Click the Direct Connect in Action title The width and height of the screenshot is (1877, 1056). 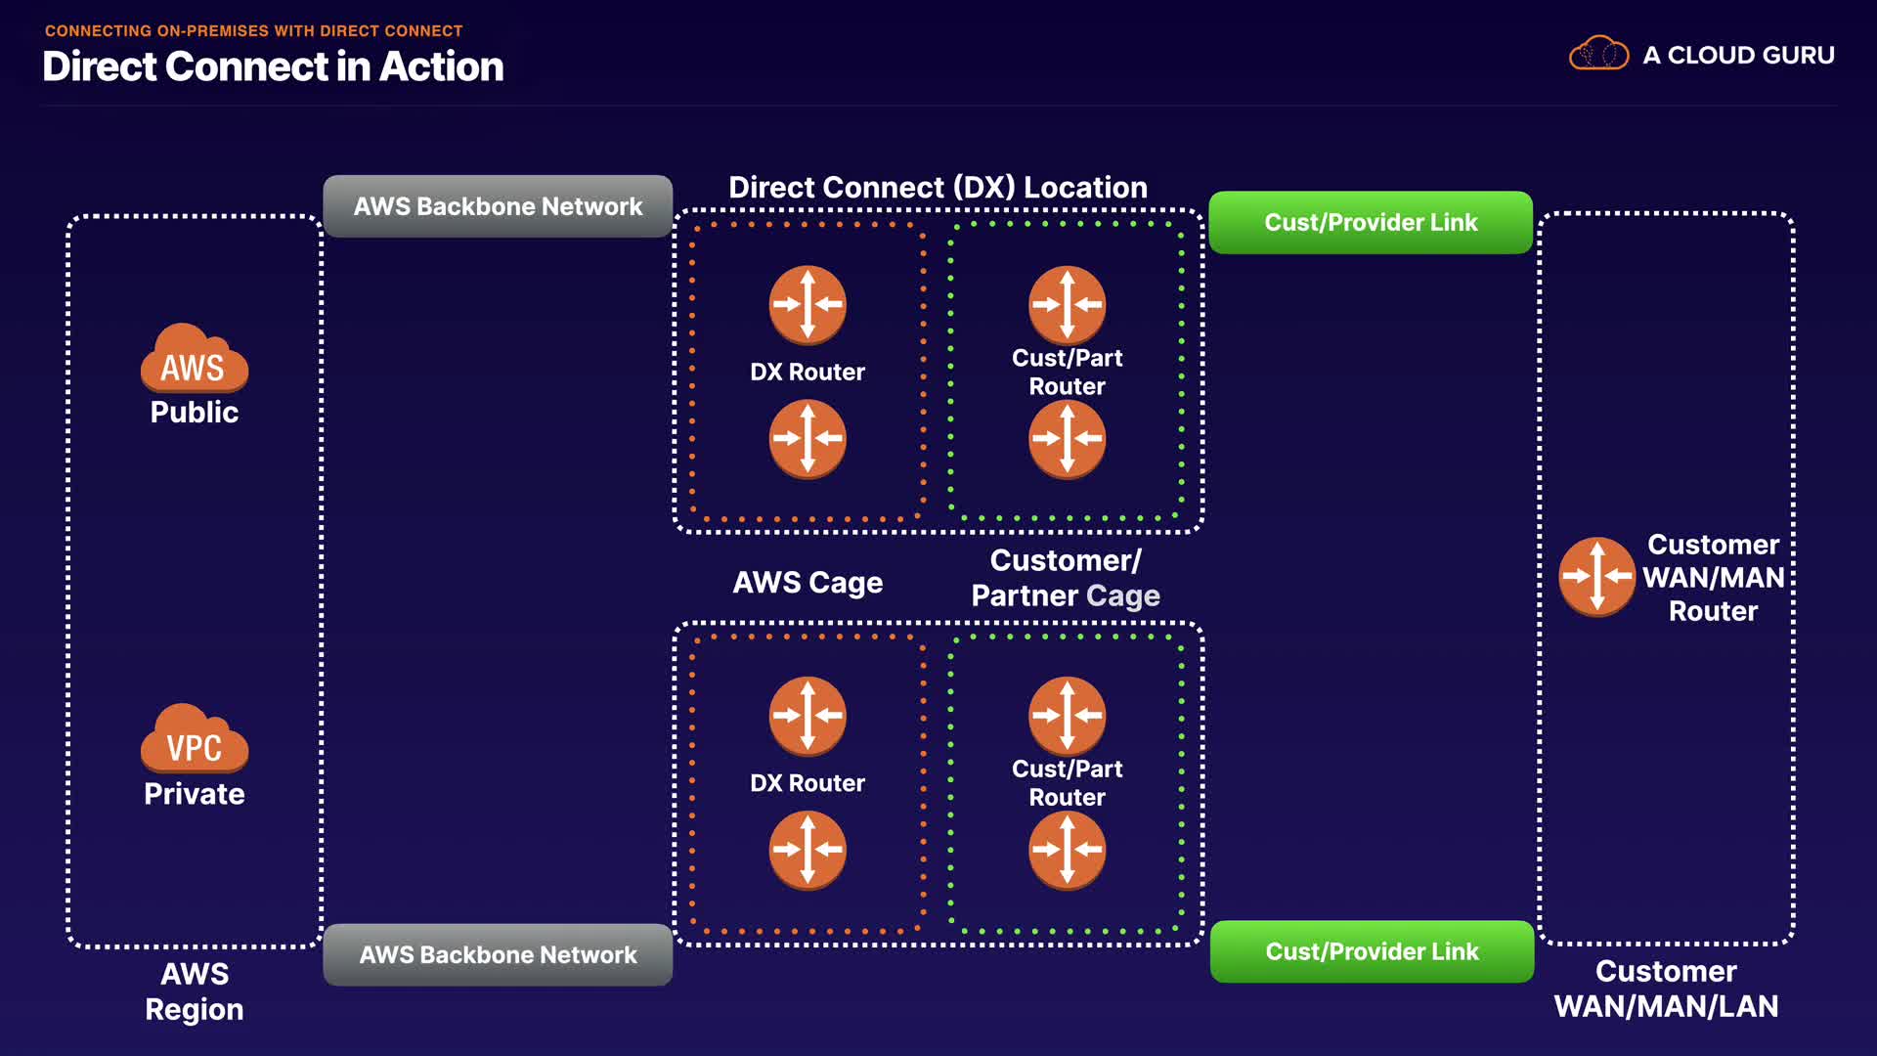[273, 66]
